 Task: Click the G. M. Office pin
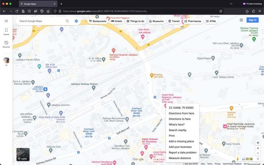click(104, 60)
